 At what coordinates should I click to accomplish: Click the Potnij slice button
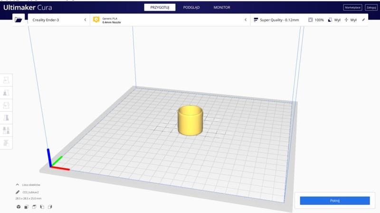click(x=335, y=201)
